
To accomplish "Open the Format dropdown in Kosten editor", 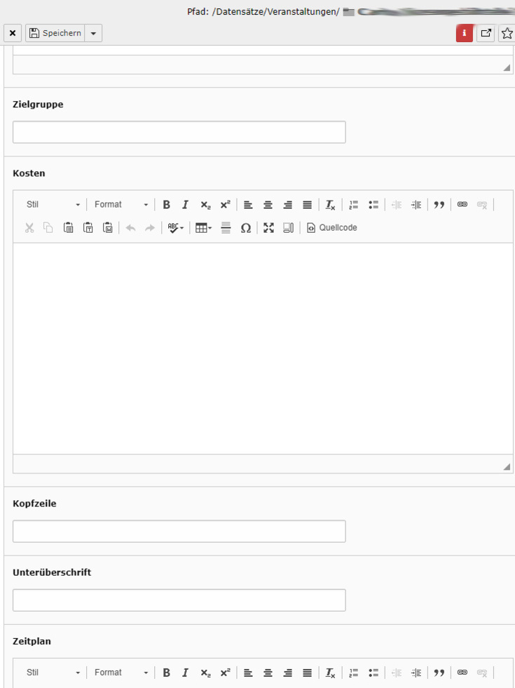I will [121, 205].
